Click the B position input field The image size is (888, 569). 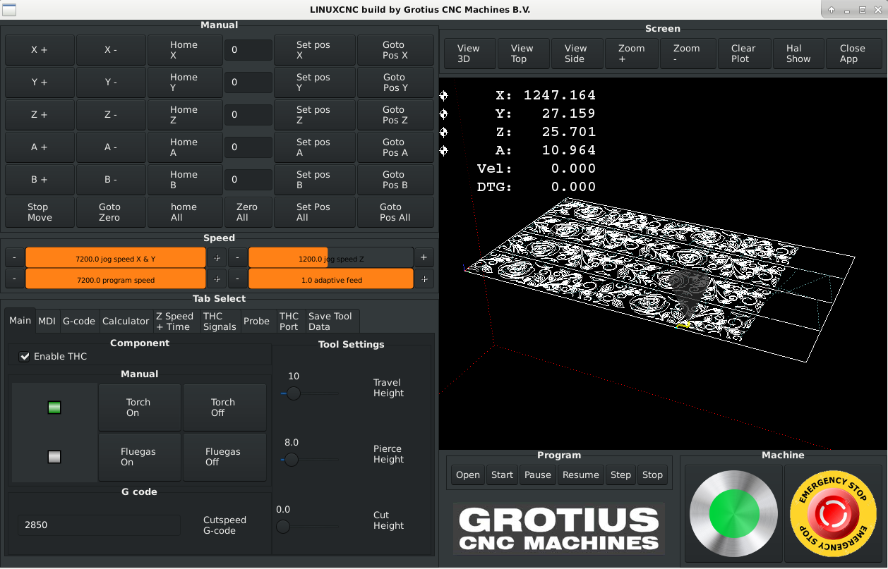[248, 180]
